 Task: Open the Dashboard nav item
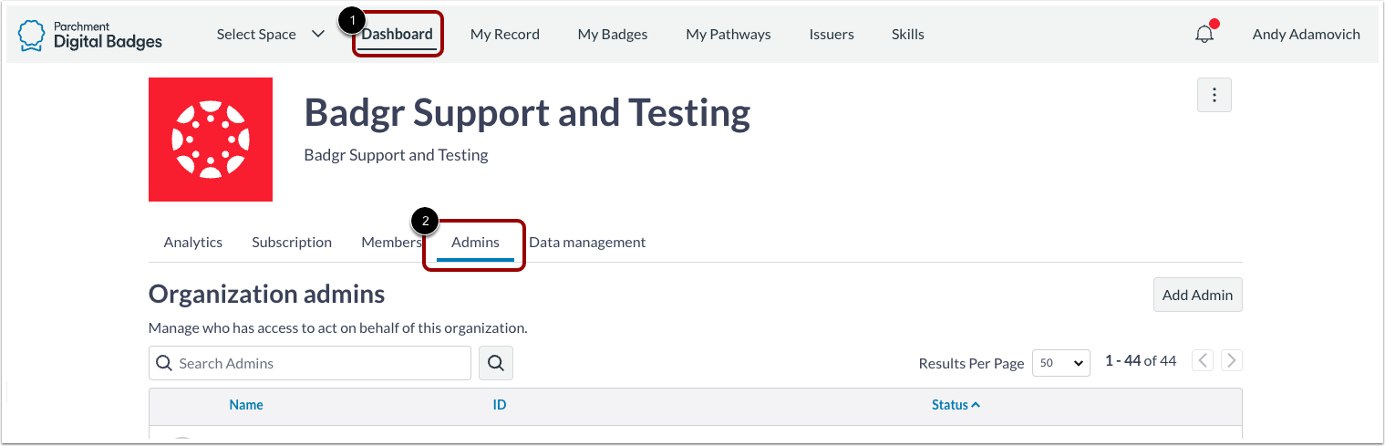click(x=397, y=35)
